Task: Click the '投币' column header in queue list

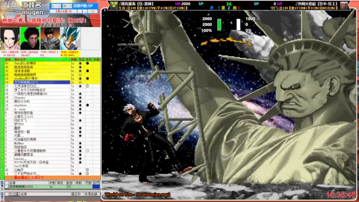Action: pyautogui.click(x=89, y=60)
